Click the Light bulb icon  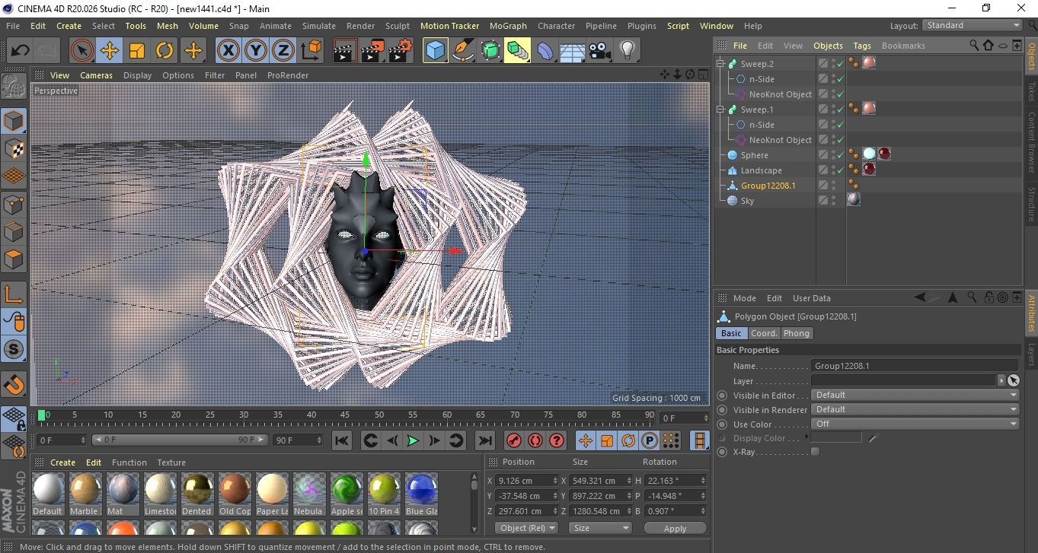coord(628,51)
